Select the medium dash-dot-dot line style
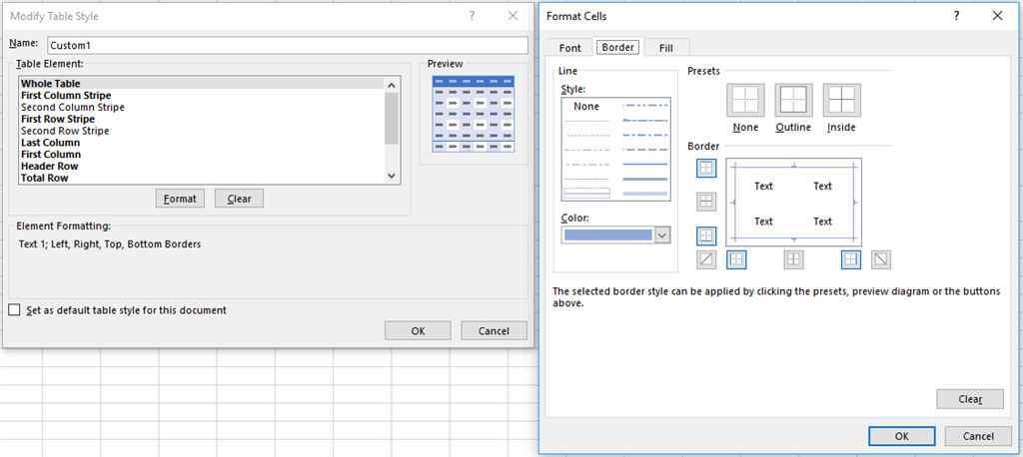Screen dimensions: 1023x457 point(645,105)
